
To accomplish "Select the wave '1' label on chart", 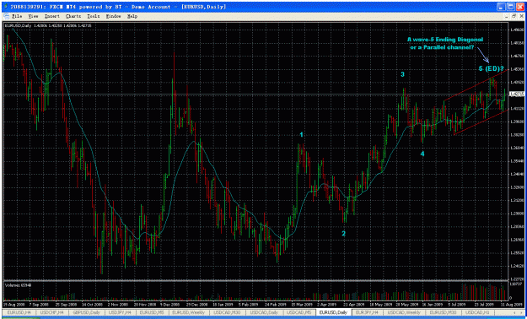I will click(302, 134).
